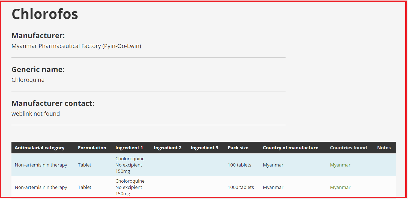Select the Myanmar Pharmaceutical Factory (Pyin-Oo-Lwin) text
The image size is (408, 199).
76,46
